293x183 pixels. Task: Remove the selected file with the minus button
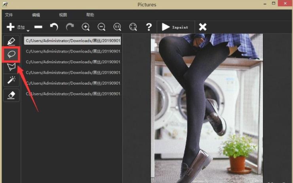point(38,27)
